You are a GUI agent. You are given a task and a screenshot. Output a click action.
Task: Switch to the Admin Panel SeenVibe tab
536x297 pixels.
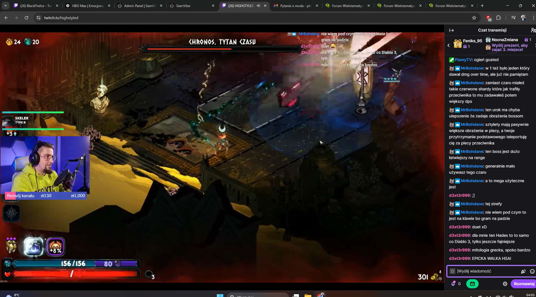click(x=140, y=6)
